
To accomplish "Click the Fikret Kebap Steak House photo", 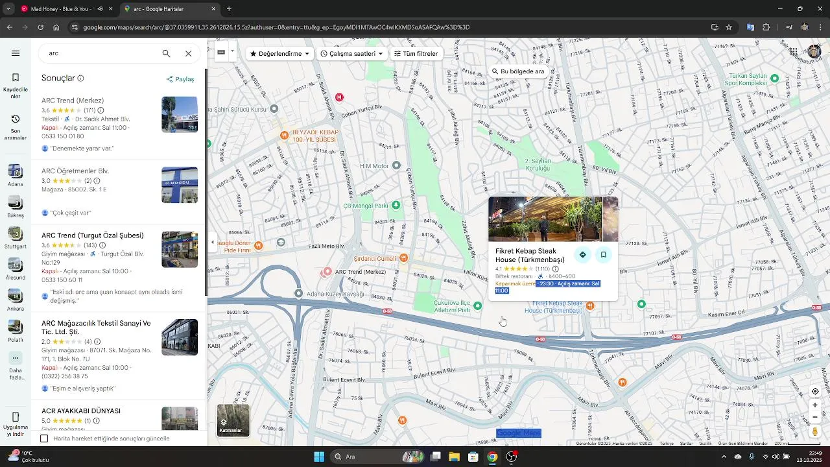I will point(545,219).
